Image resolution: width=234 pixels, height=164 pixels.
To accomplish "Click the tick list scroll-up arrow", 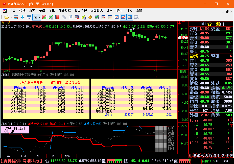I will (232, 126).
